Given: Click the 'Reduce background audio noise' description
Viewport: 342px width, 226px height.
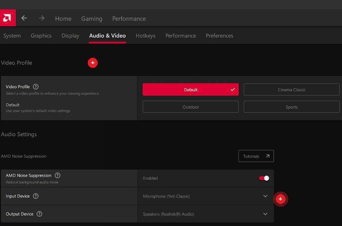Looking at the screenshot, I should (x=32, y=182).
